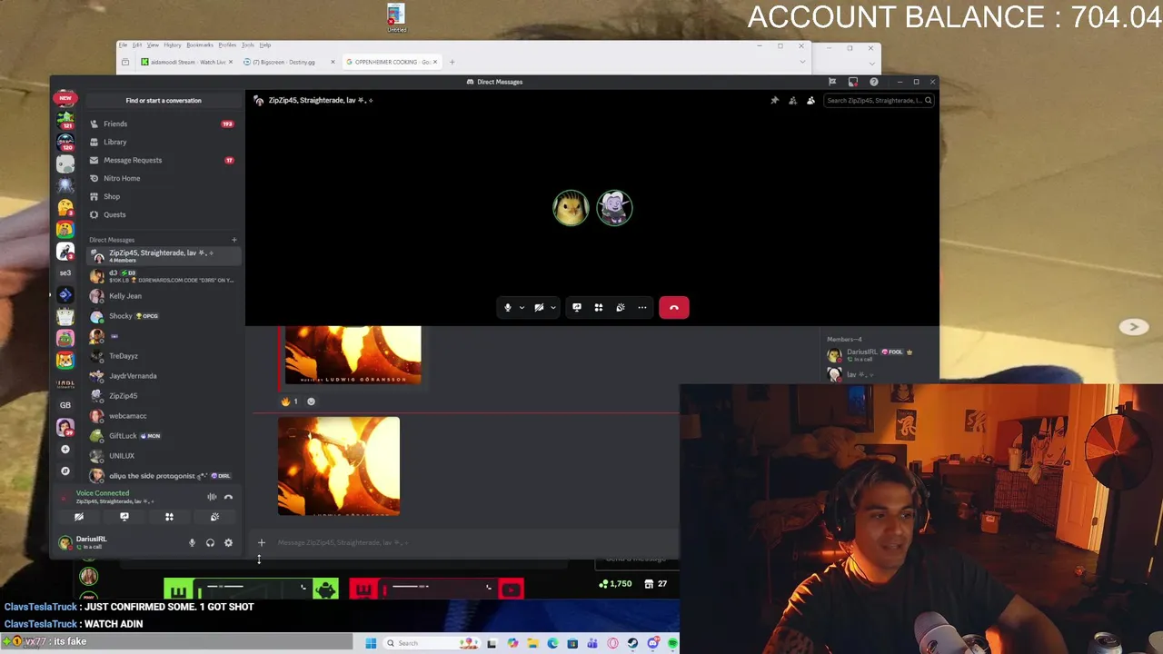Open Discover servers compass icon
Screen dimensions: 1163x654
65,471
